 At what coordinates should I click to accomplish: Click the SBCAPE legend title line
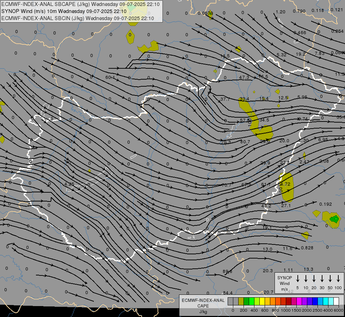pos(81,4)
